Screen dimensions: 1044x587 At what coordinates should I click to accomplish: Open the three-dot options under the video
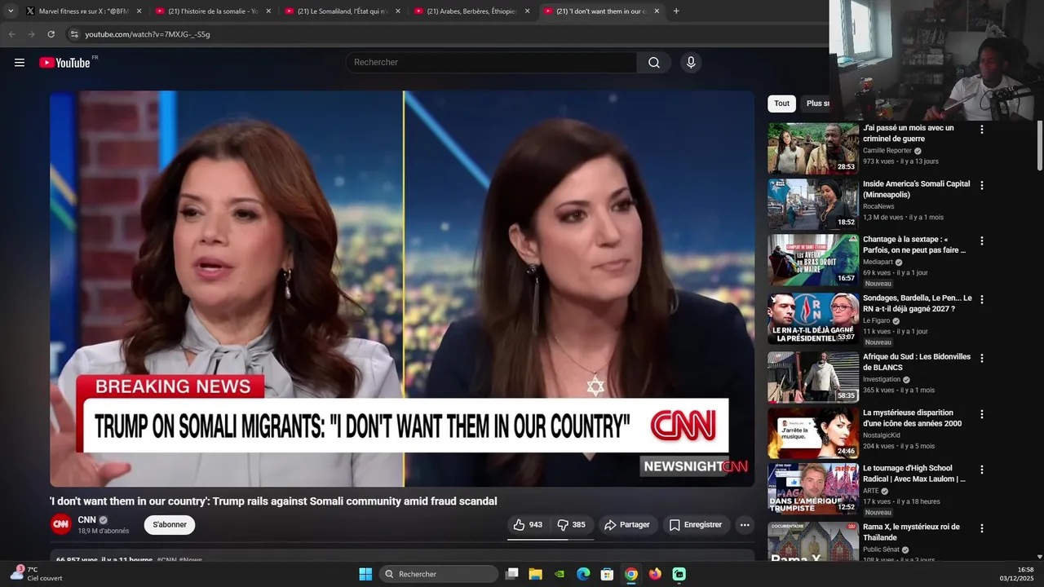(x=745, y=525)
